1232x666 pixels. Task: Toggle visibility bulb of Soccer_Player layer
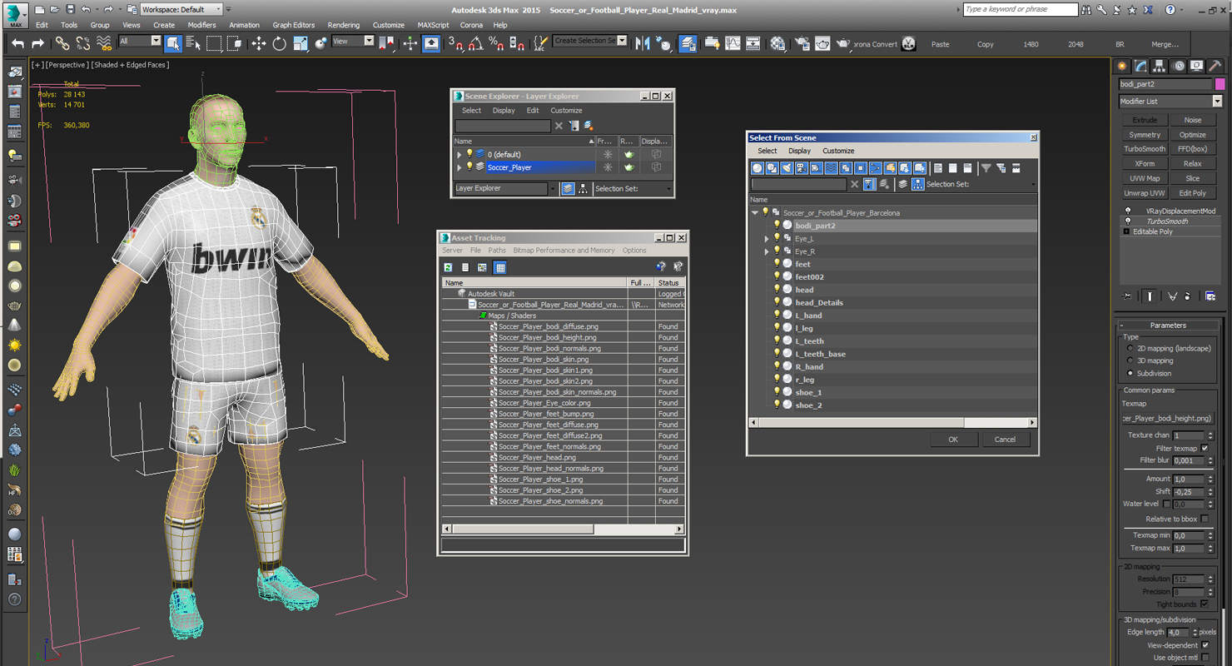click(469, 166)
